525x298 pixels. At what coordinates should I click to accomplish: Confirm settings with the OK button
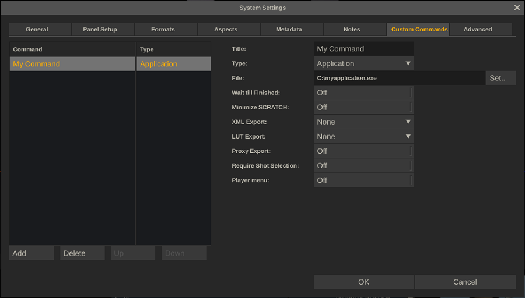coord(363,282)
